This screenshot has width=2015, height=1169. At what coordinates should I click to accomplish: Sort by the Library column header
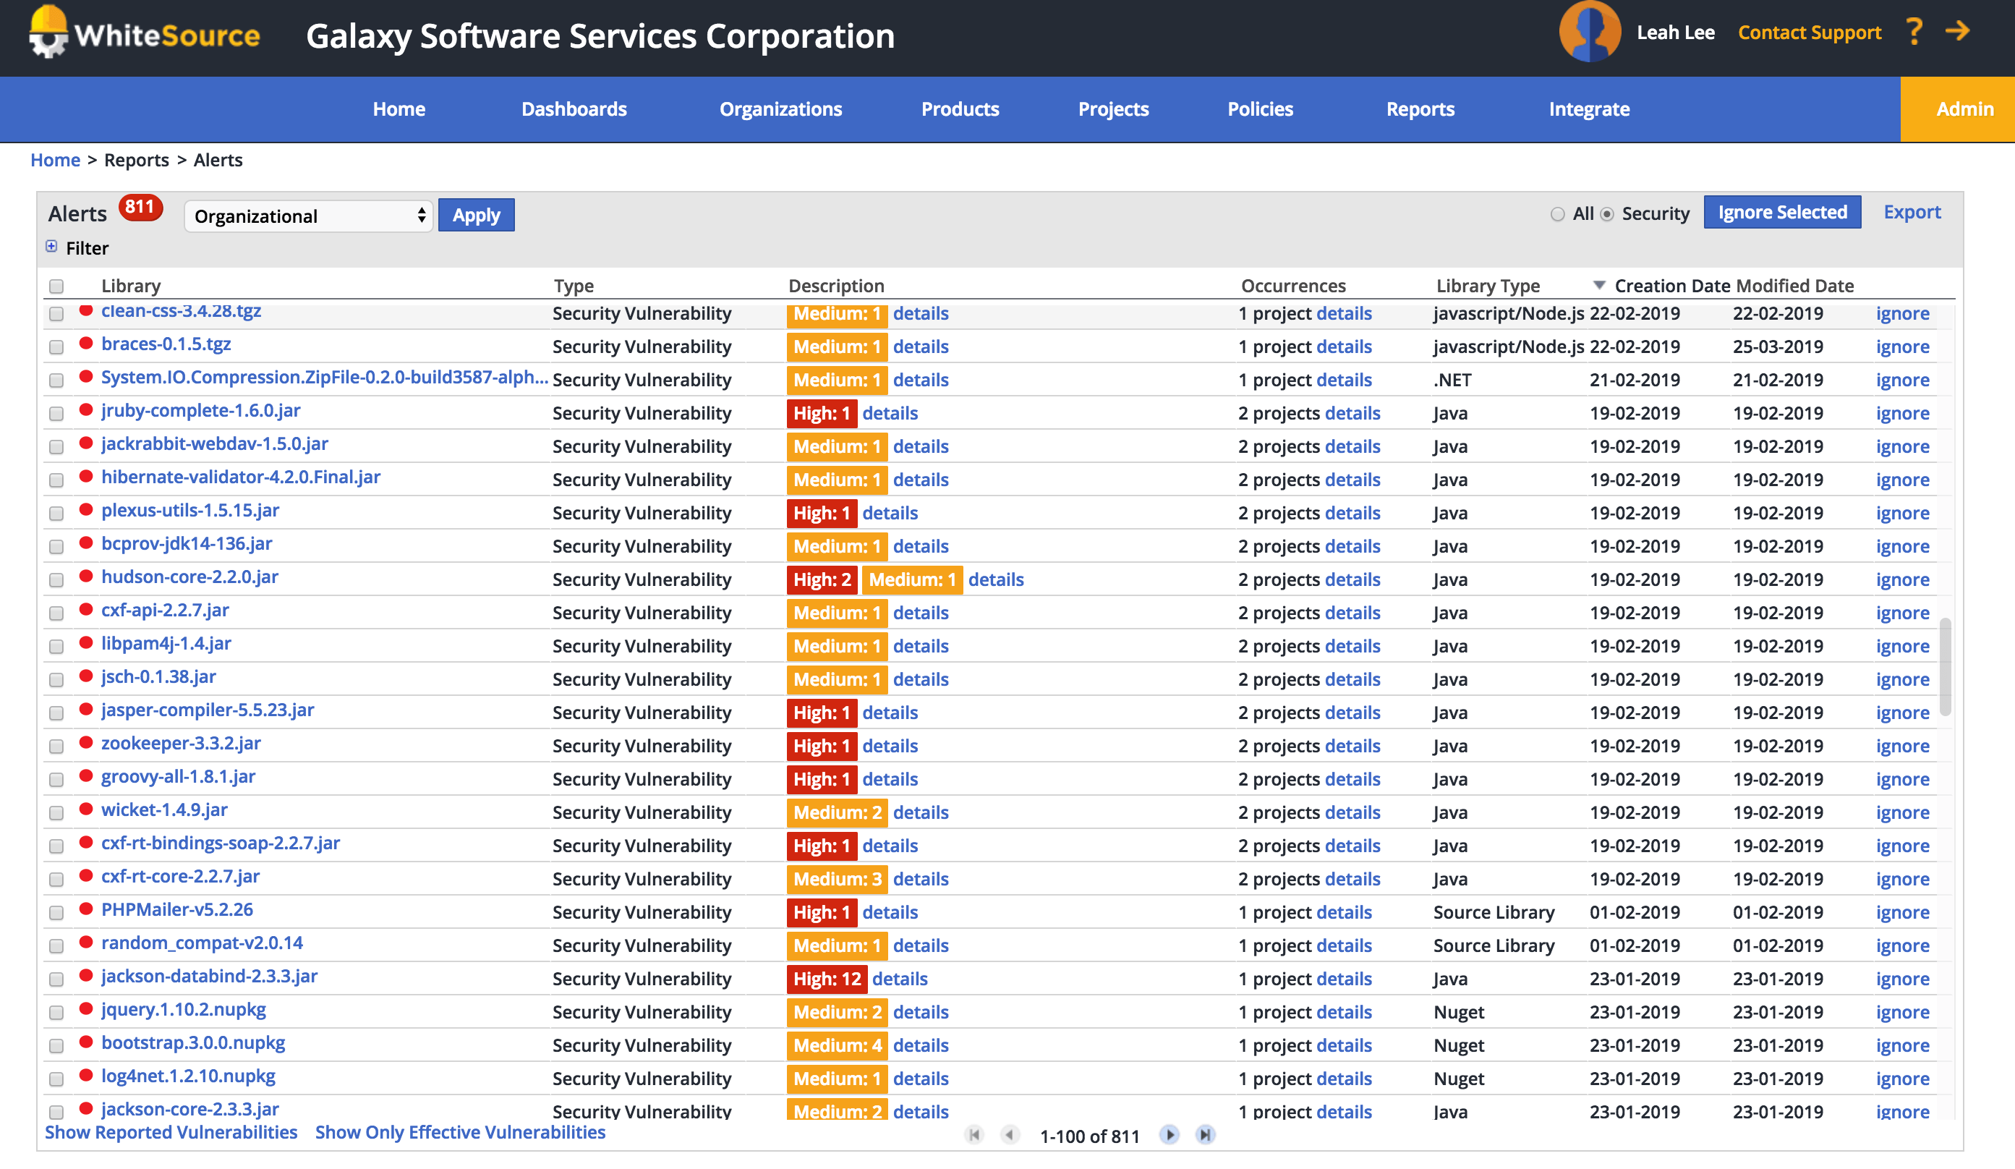pyautogui.click(x=130, y=286)
